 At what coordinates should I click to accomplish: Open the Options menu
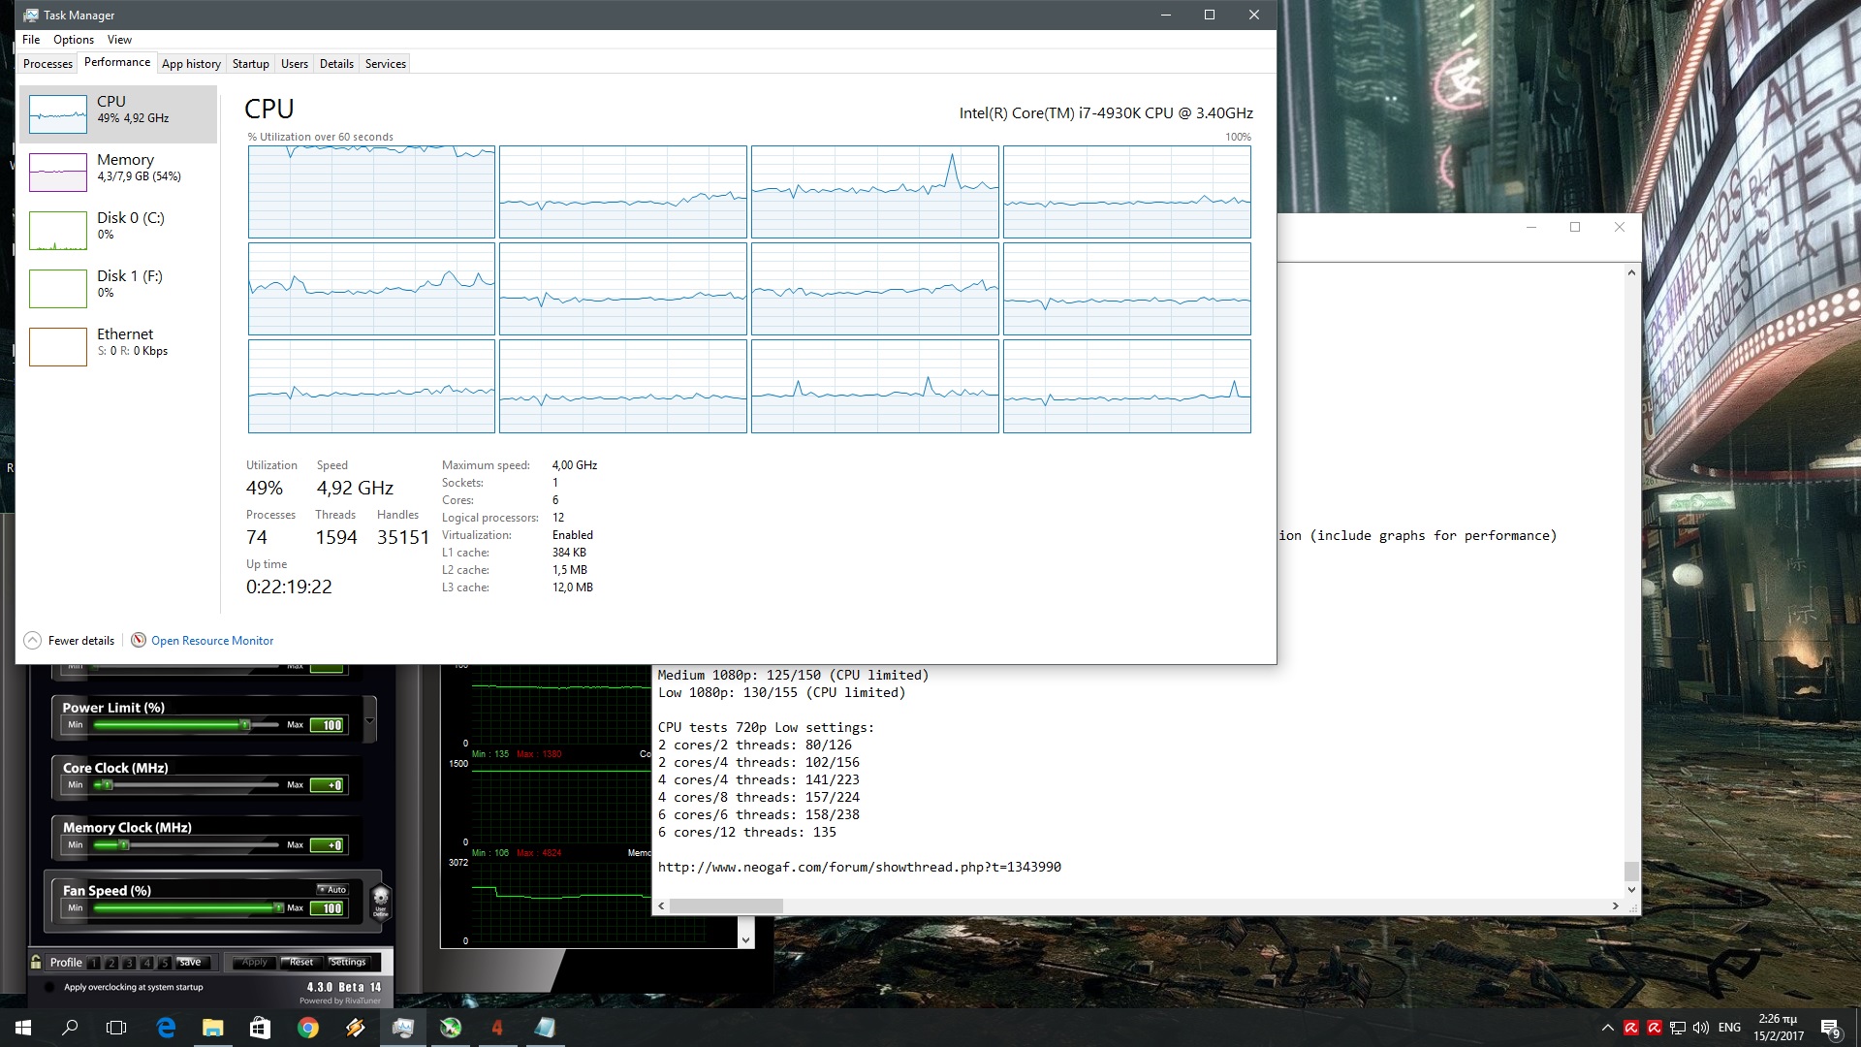click(x=74, y=40)
